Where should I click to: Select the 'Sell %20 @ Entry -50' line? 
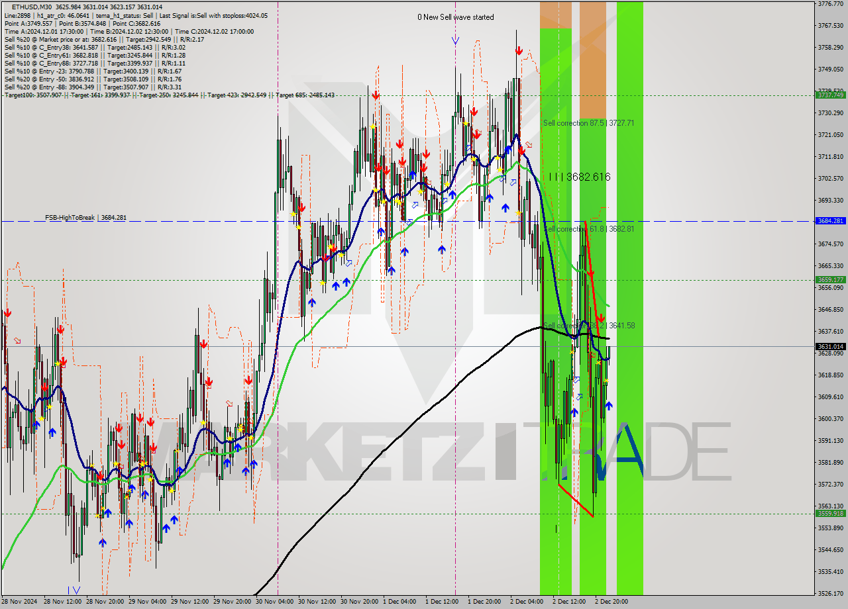pos(93,79)
